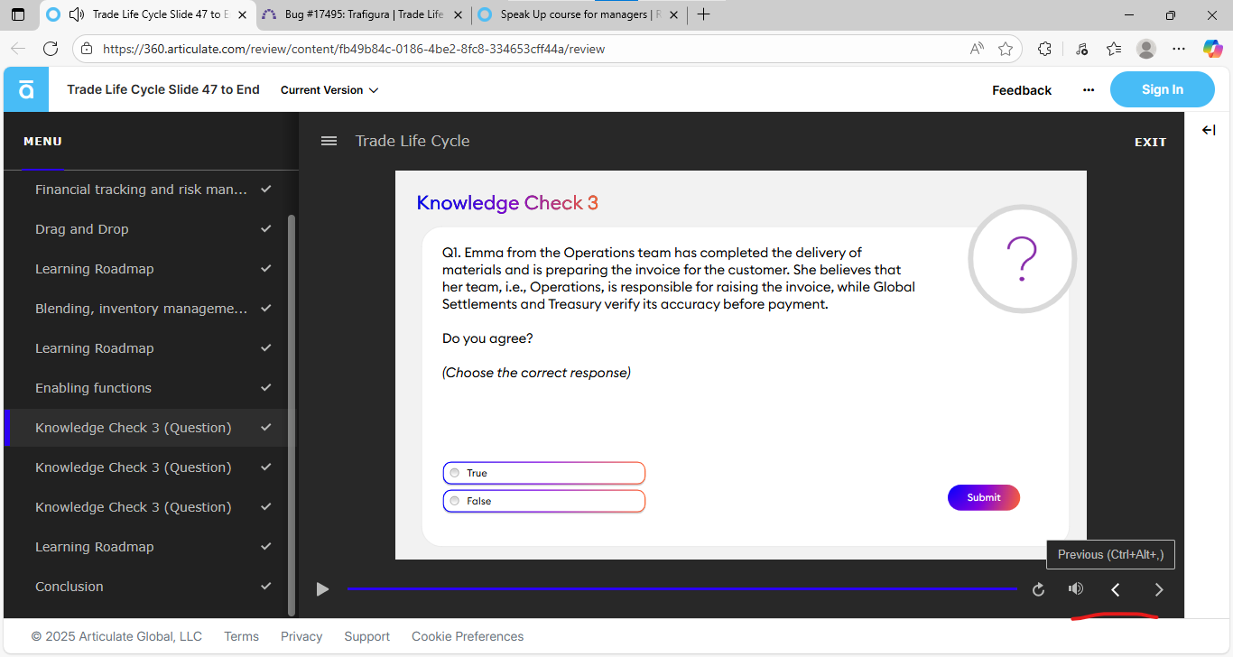Click the slide progress seekbar
Image resolution: width=1233 pixels, height=657 pixels.
[681, 589]
